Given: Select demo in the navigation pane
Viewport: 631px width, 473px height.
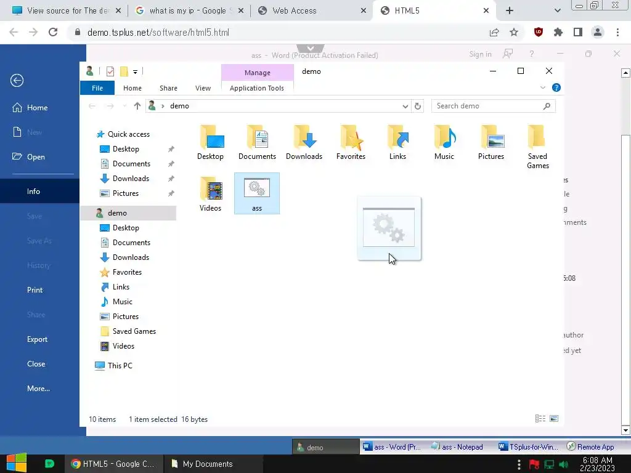Looking at the screenshot, I should (128, 213).
